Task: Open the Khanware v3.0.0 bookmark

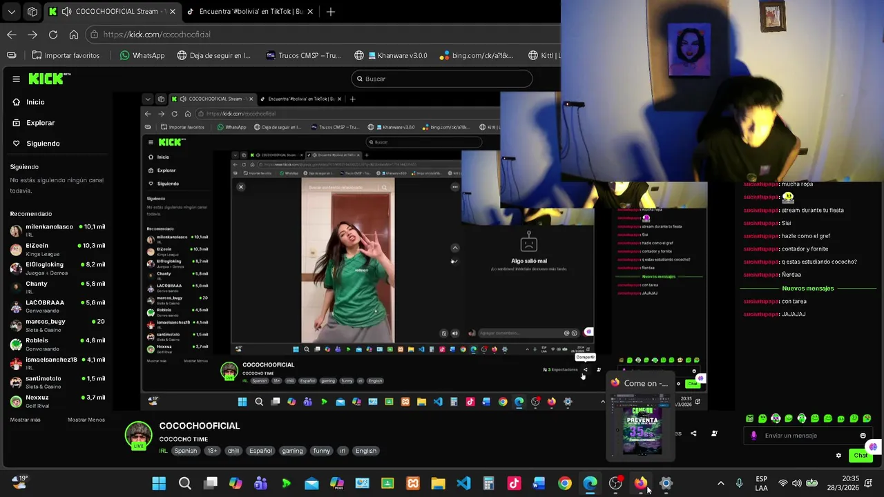Action: [391, 55]
